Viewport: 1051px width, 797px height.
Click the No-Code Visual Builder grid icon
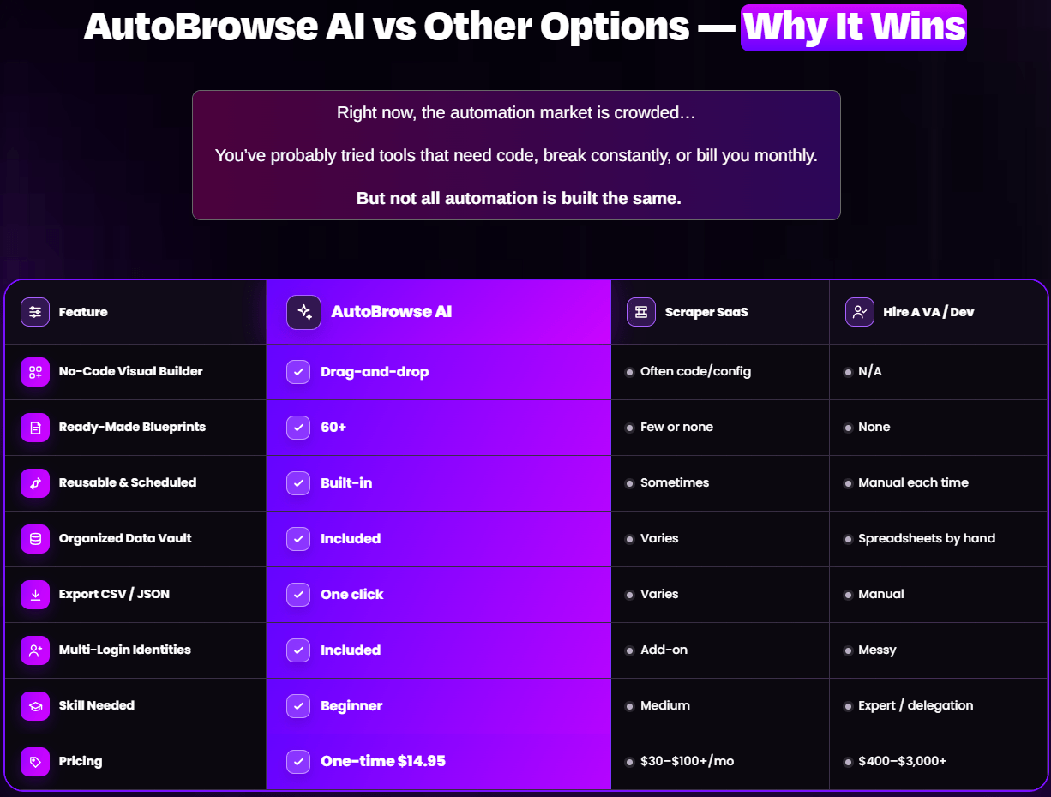(35, 372)
